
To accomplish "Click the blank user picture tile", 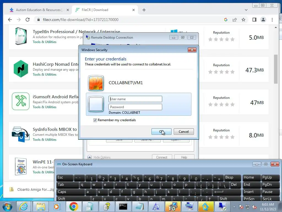I will (x=96, y=104).
